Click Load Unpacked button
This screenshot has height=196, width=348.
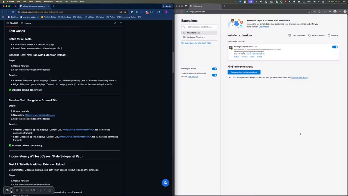coord(297,35)
